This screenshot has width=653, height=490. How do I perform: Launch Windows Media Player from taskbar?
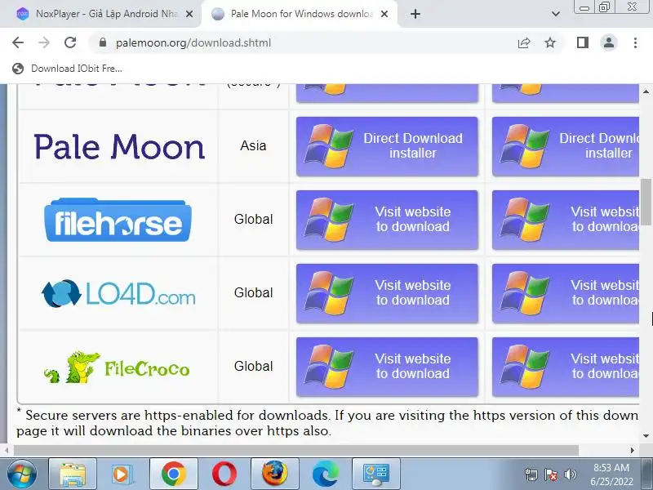point(123,474)
